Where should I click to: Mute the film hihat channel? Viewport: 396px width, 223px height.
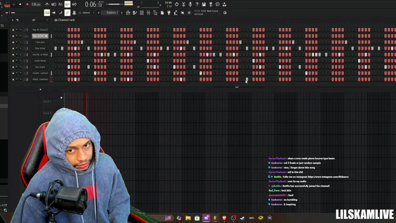click(13, 48)
